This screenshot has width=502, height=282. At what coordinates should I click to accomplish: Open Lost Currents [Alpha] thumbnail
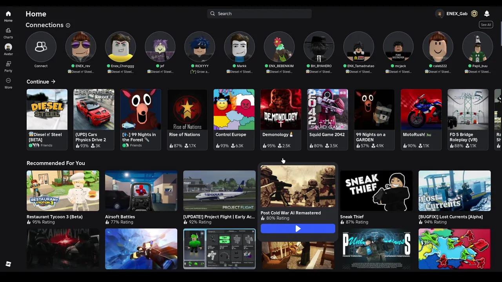[455, 191]
